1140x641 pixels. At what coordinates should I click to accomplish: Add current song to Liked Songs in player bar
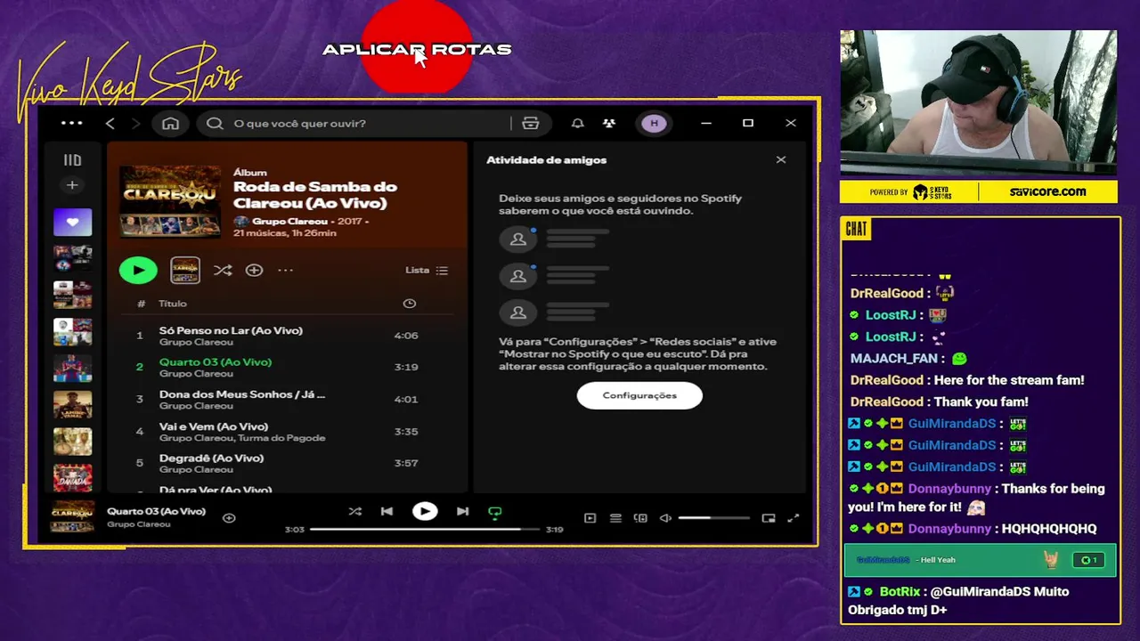click(x=229, y=517)
